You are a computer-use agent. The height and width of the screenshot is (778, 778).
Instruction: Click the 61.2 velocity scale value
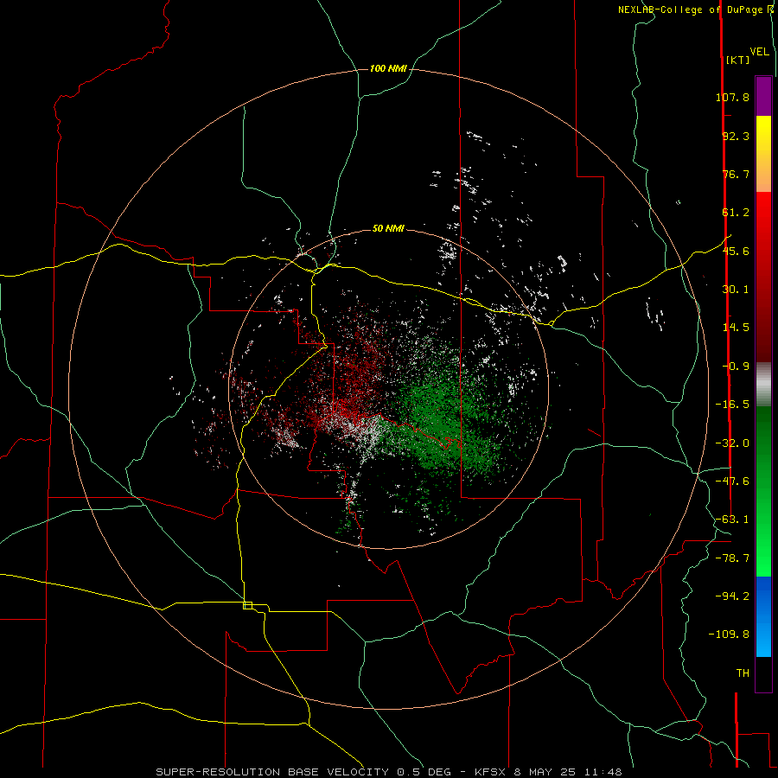click(x=736, y=213)
